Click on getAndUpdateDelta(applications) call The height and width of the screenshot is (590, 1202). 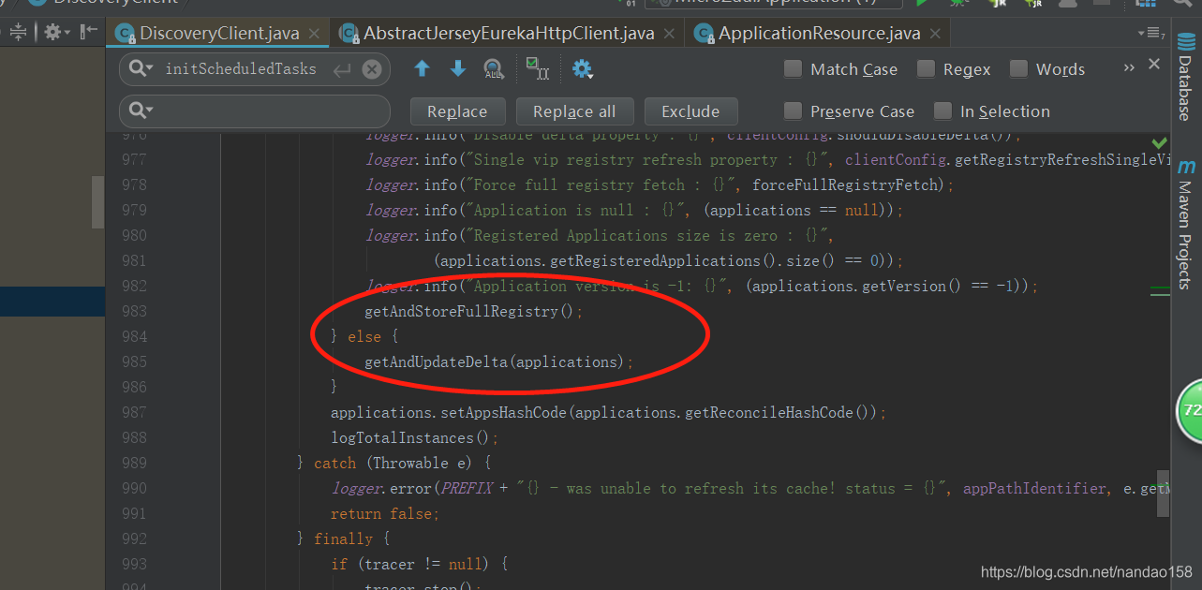499,361
